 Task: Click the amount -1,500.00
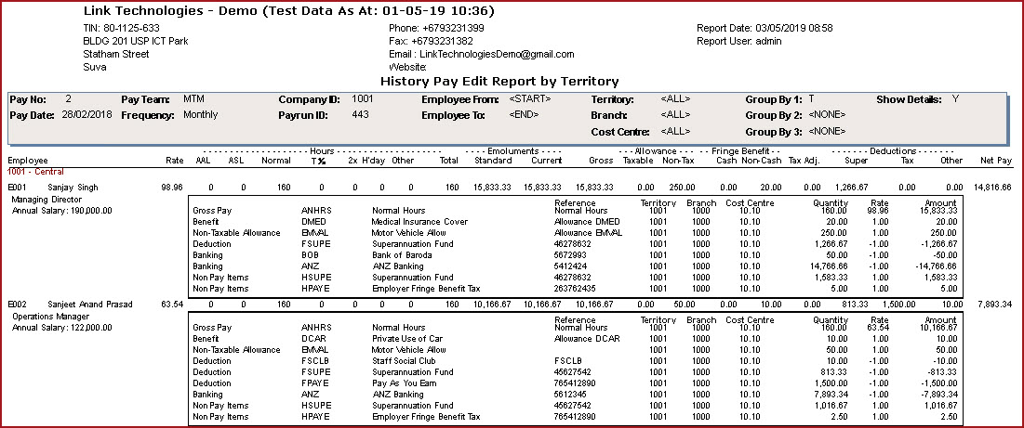click(x=938, y=383)
